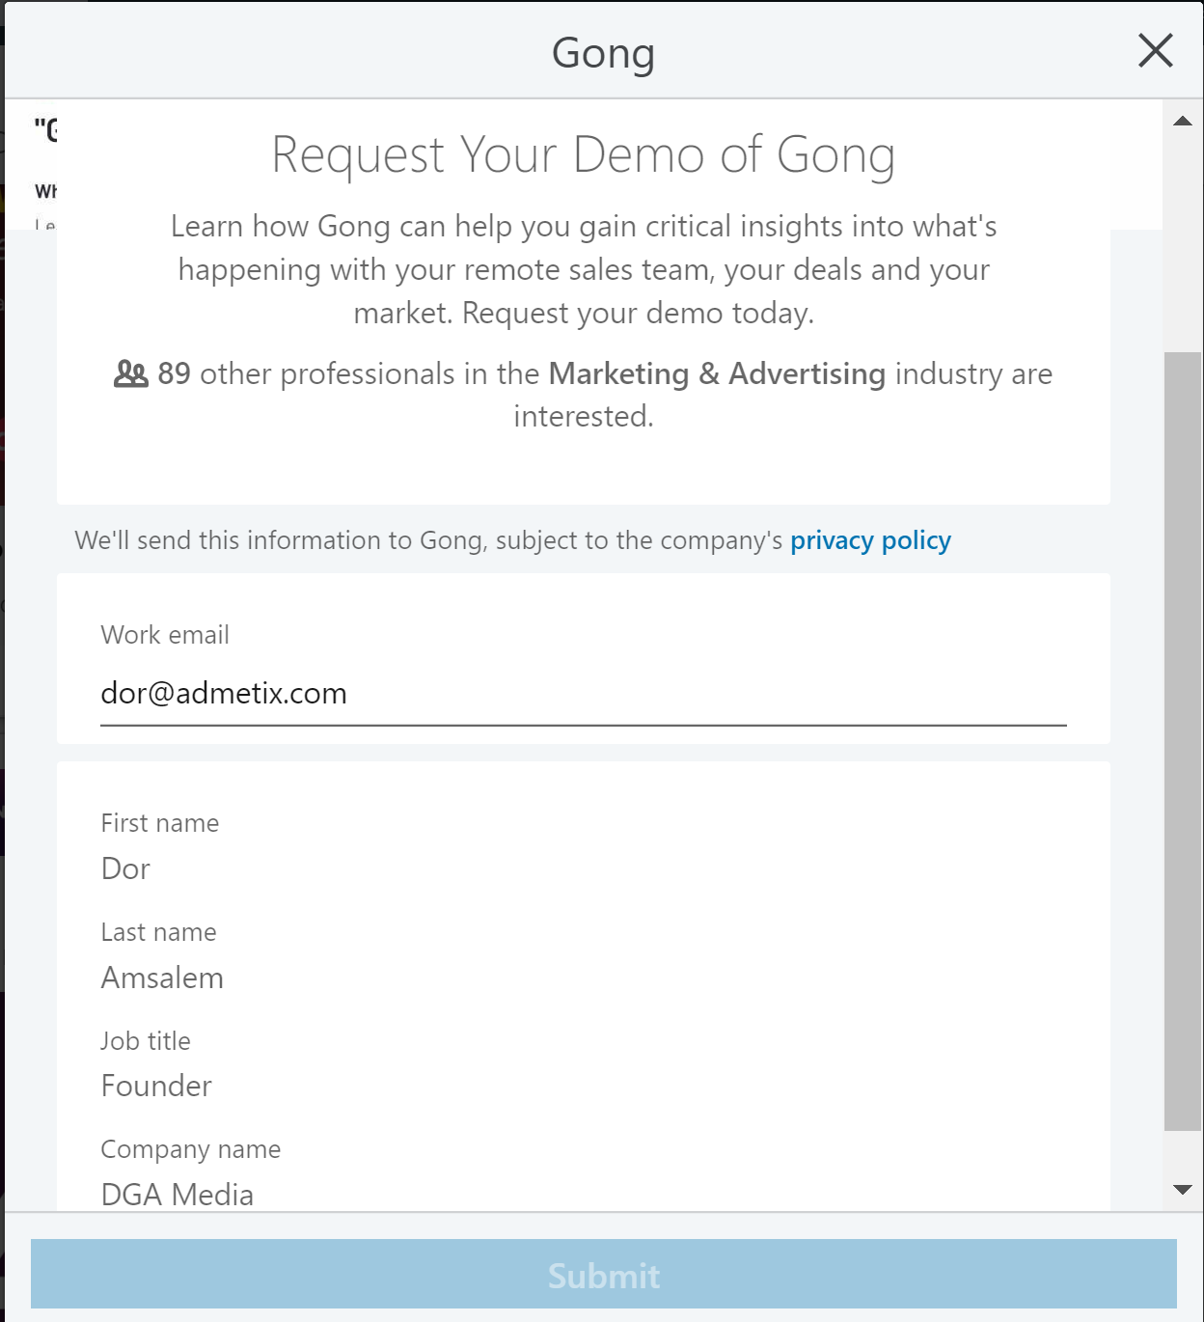This screenshot has height=1322, width=1204.
Task: Focus the Work email input field
Action: click(584, 694)
